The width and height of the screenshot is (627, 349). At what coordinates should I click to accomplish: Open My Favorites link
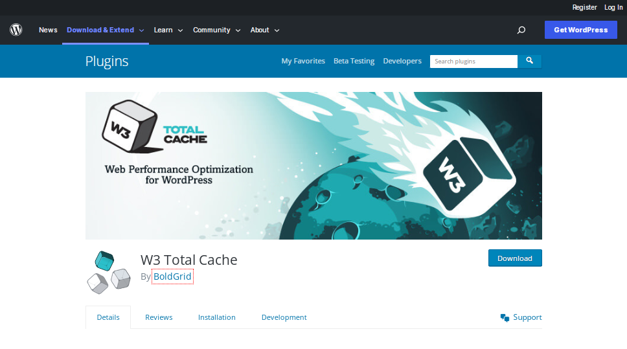303,61
